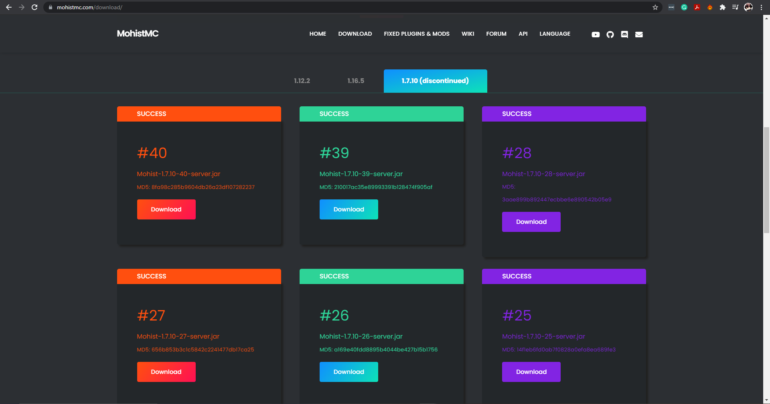Reload the page with the refresh icon
770x404 pixels.
pyautogui.click(x=34, y=7)
